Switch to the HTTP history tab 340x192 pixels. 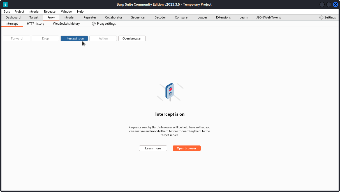point(35,24)
